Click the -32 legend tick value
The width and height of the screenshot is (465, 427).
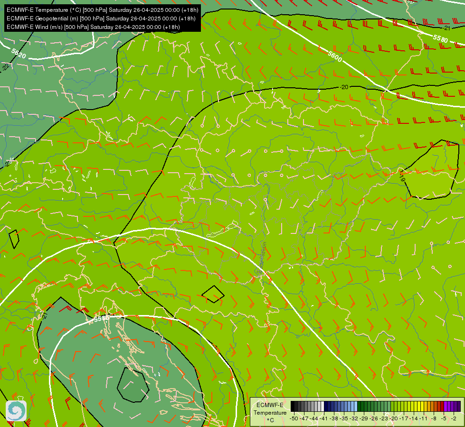click(354, 419)
